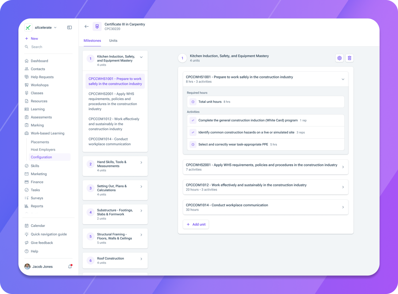Select Configuration in sidebar
This screenshot has width=398, height=294.
pyautogui.click(x=50, y=157)
